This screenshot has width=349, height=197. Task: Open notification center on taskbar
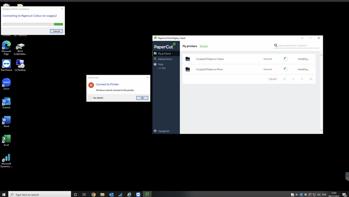point(344,195)
